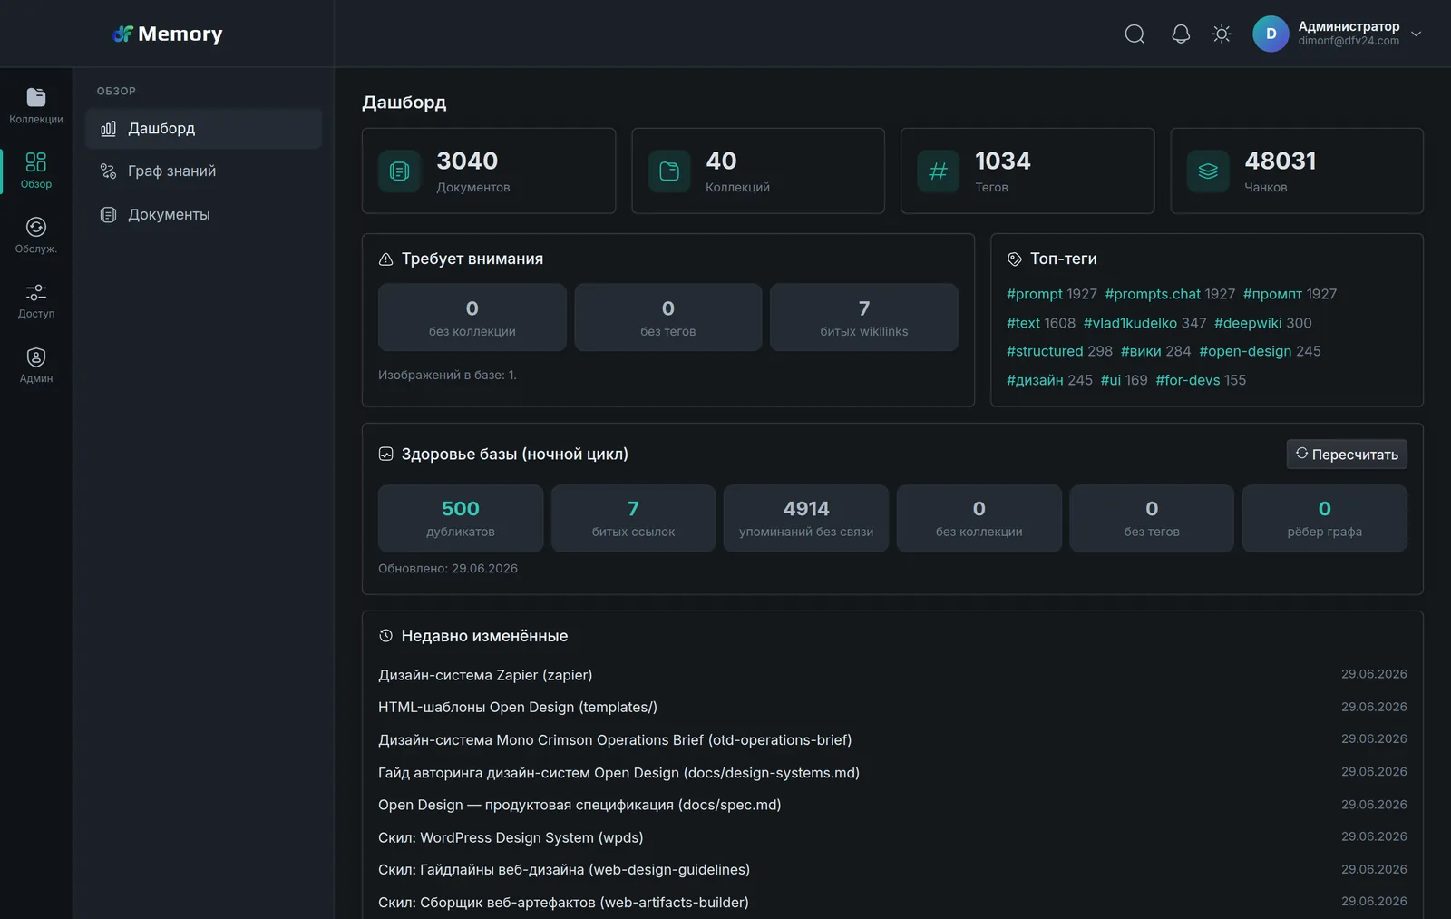This screenshot has width=1451, height=919.
Task: Select the Обзор sidebar icon
Action: coord(36,171)
